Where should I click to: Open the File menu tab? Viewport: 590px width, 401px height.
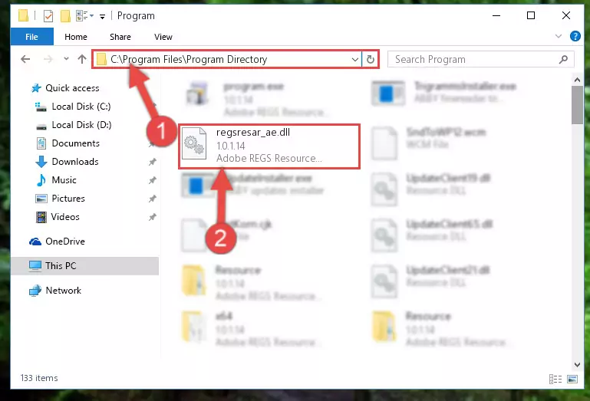click(32, 37)
